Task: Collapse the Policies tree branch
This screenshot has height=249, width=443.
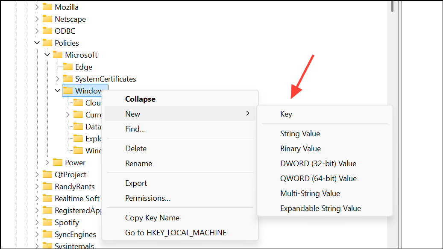Action: pyautogui.click(x=37, y=43)
